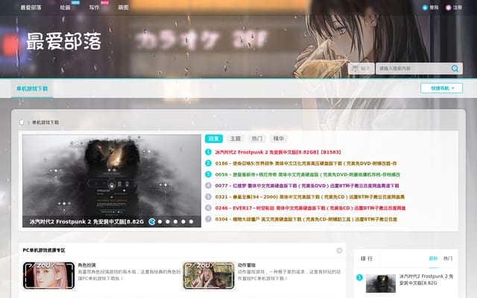The height and width of the screenshot is (298, 477).
Task: Select the 回复 tab
Action: [x=214, y=139]
